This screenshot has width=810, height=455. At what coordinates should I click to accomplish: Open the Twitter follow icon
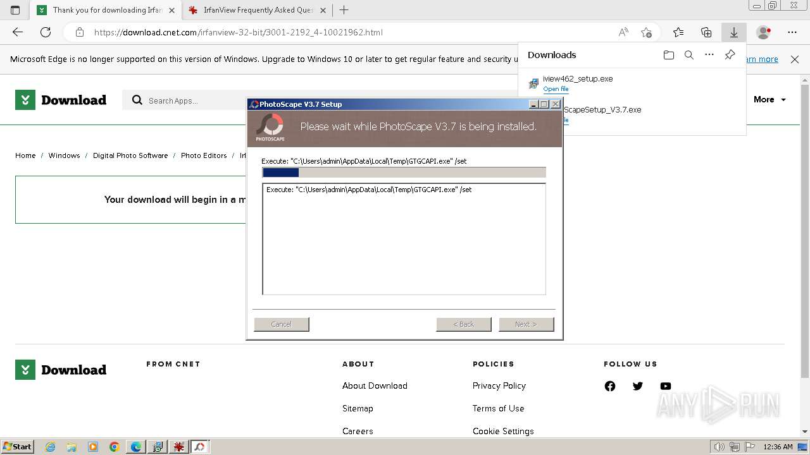pyautogui.click(x=638, y=386)
